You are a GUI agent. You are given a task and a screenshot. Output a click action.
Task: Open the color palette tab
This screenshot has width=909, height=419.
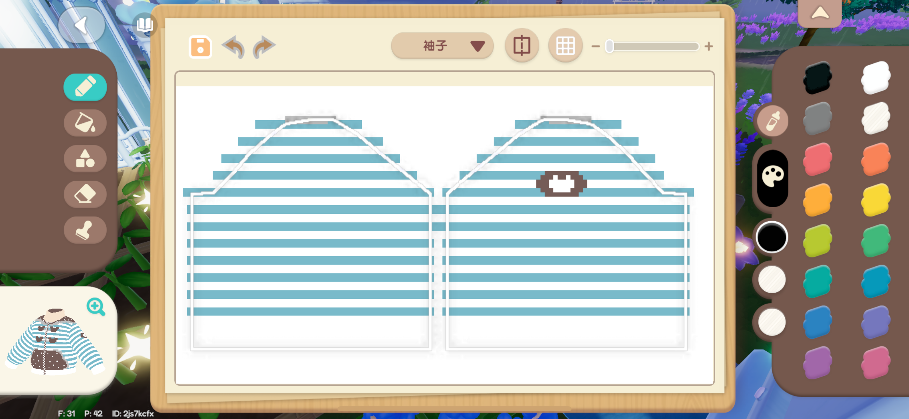pos(772,177)
